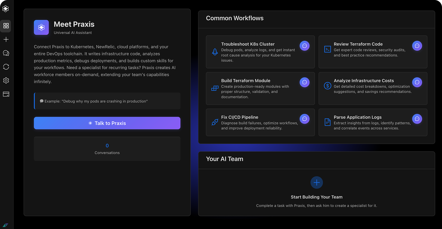
Task: Open the billing card icon in the sidebar
Action: pyautogui.click(x=6, y=94)
